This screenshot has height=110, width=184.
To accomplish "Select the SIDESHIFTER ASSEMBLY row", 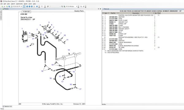I will tap(132, 37).
